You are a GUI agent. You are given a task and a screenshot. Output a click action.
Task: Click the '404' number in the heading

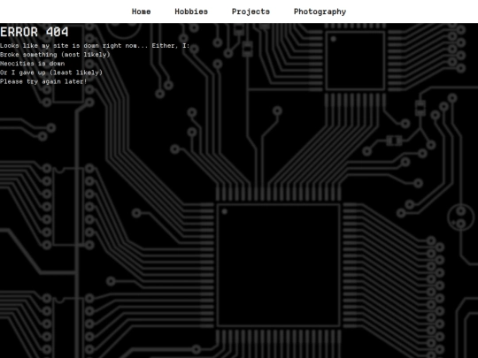[x=58, y=32]
